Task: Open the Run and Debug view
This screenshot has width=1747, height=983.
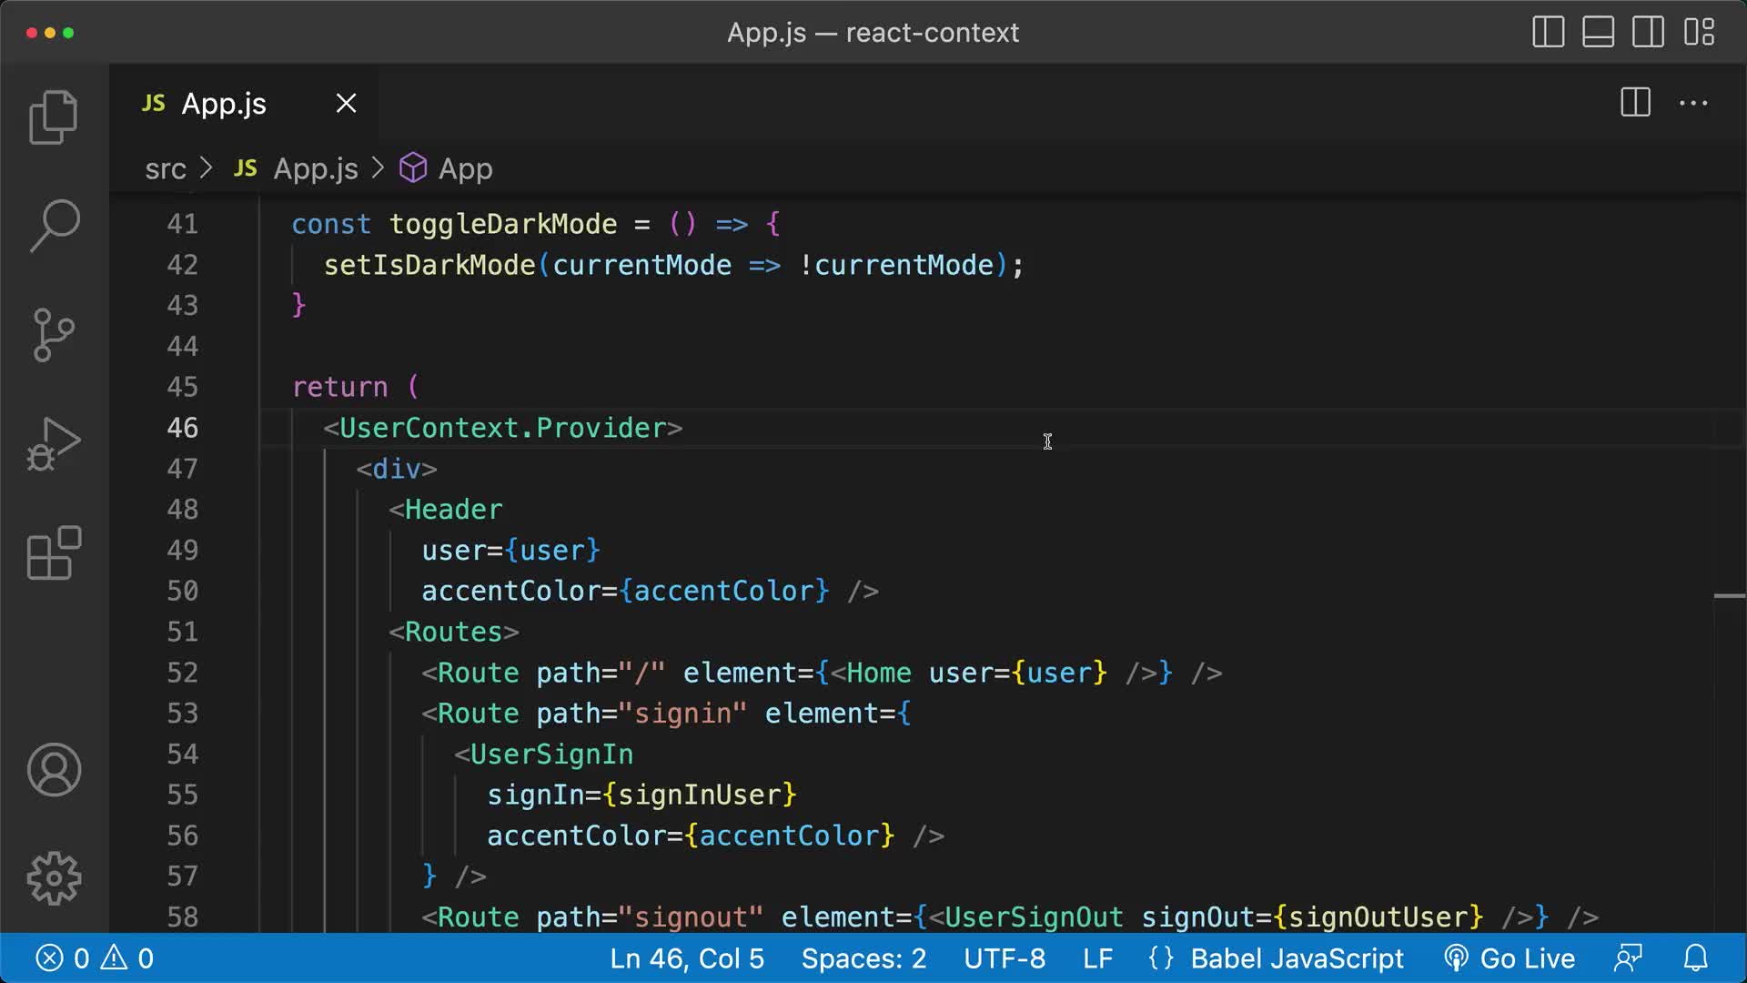Action: click(x=54, y=444)
